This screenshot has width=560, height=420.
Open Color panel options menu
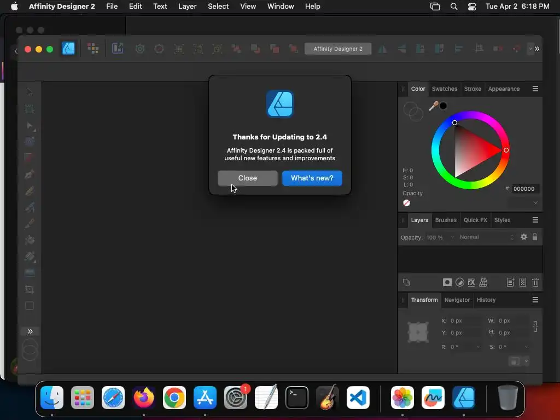tap(535, 89)
